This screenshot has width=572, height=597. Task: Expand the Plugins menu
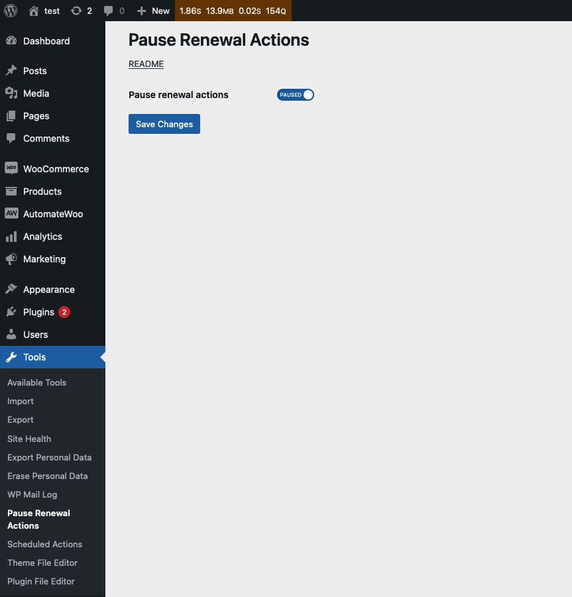[38, 312]
